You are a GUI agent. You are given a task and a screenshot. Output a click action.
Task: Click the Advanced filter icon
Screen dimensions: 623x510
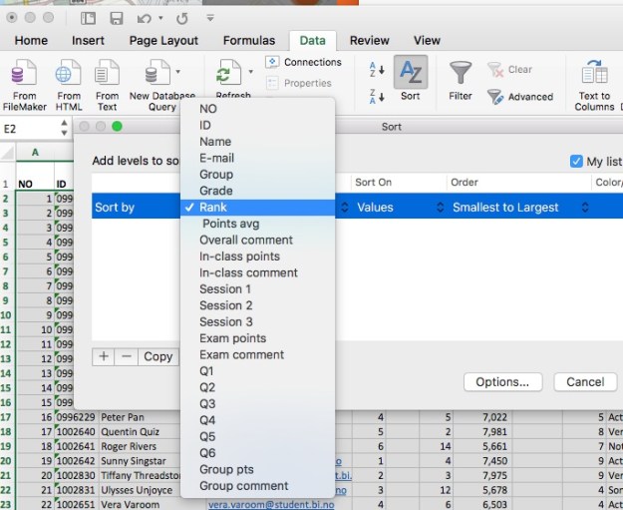tap(495, 97)
